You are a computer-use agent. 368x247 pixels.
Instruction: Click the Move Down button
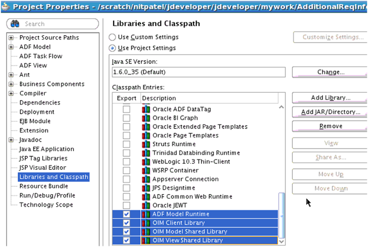[330, 188]
